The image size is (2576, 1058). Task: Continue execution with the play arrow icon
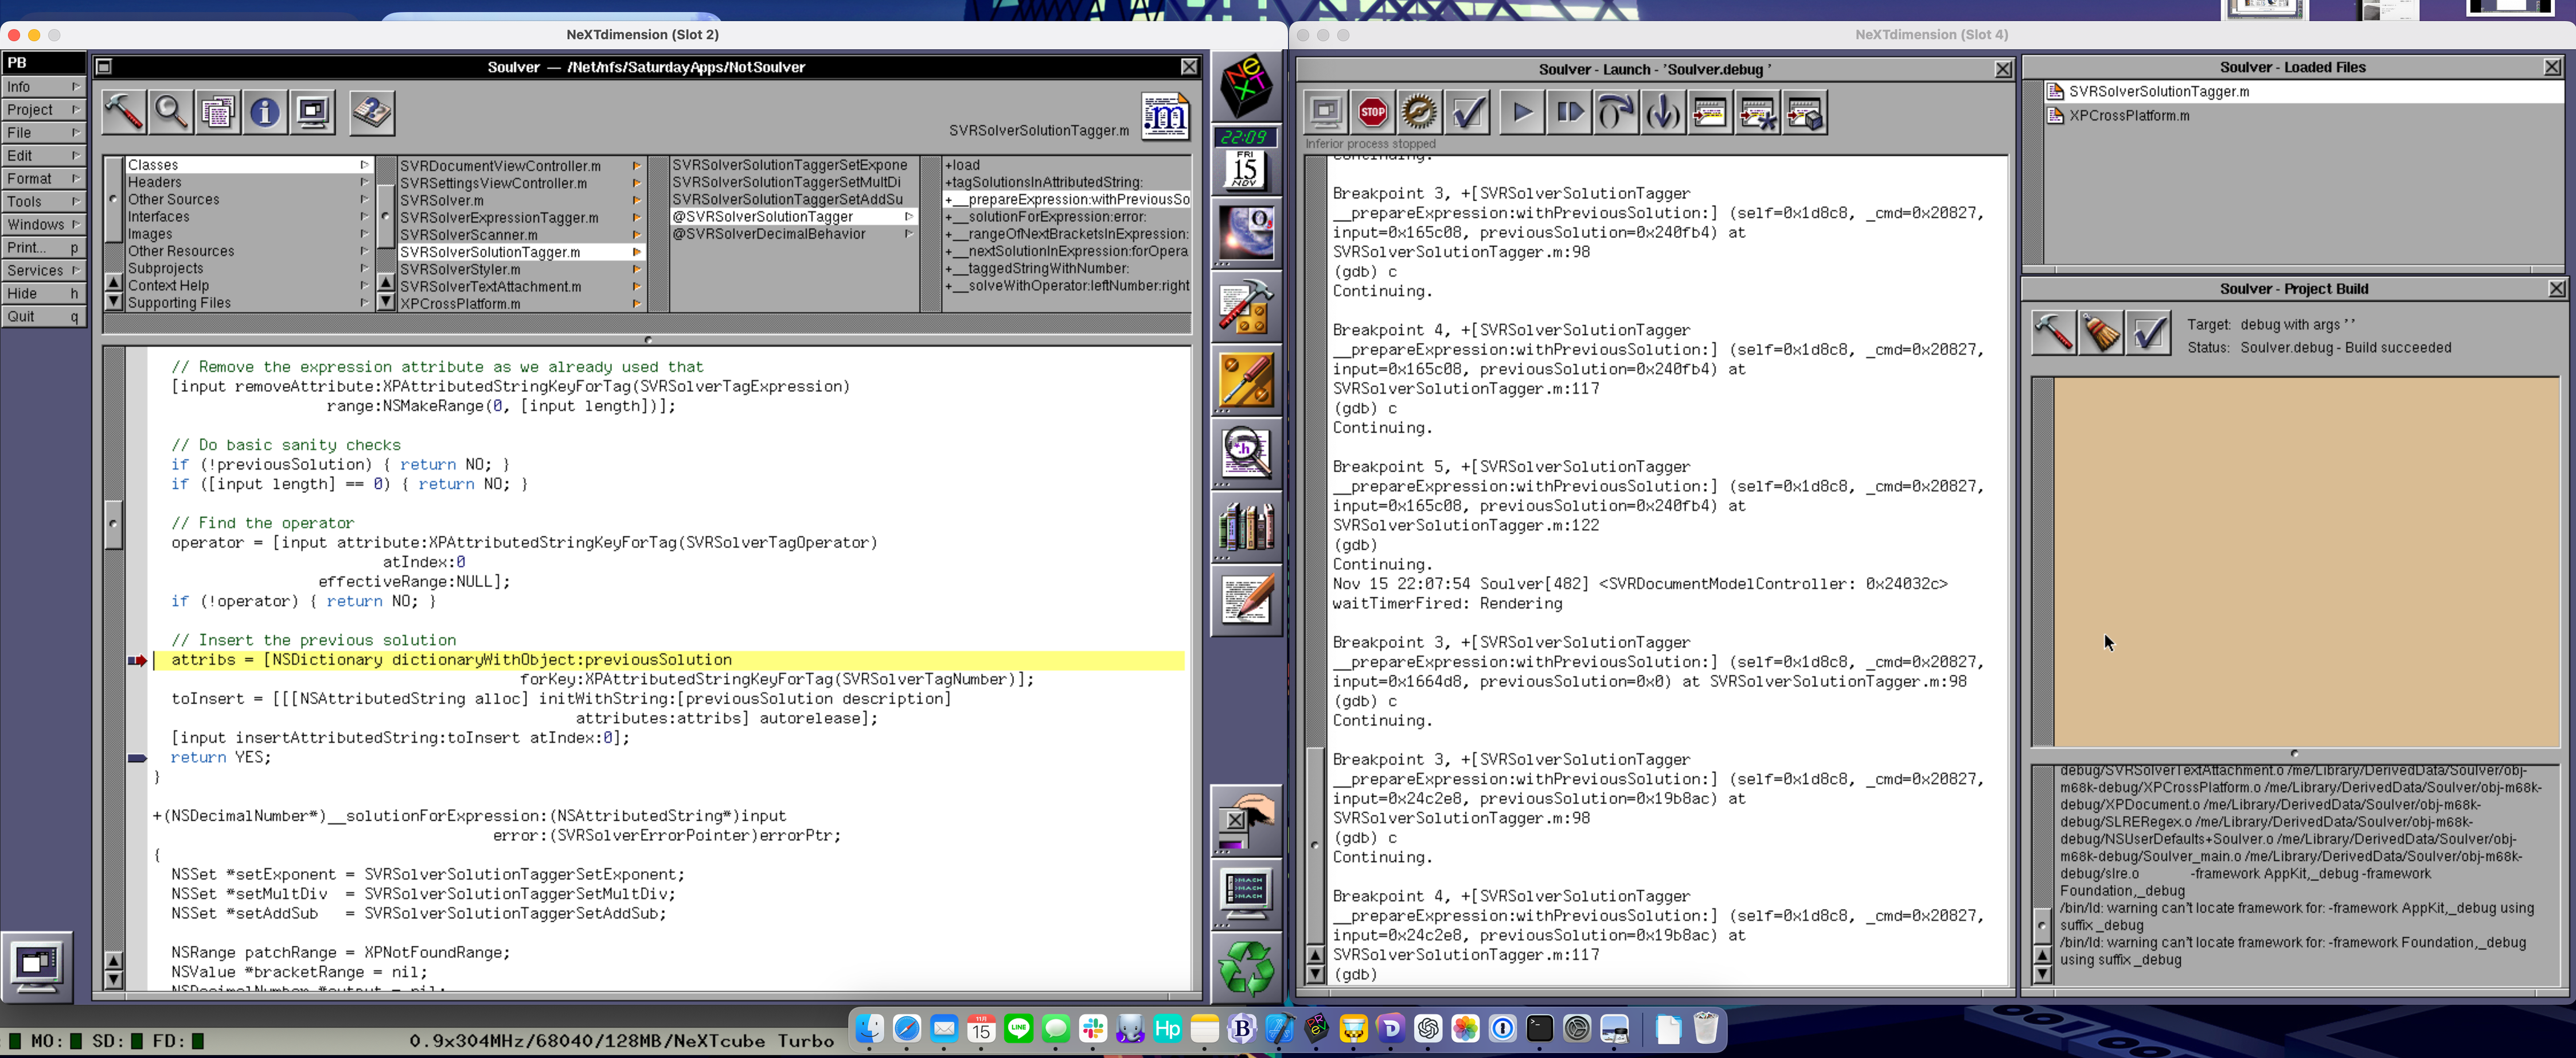click(1521, 112)
